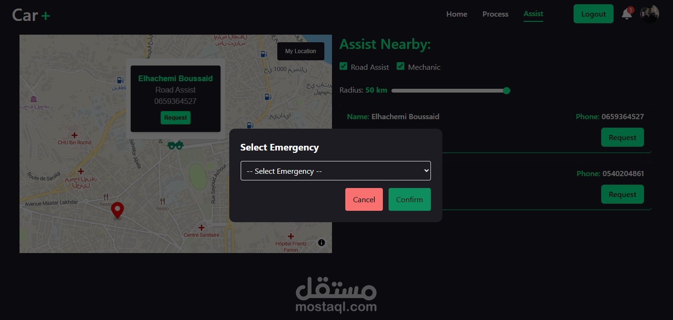Select the green tow truck map marker
673x320 pixels.
176,145
